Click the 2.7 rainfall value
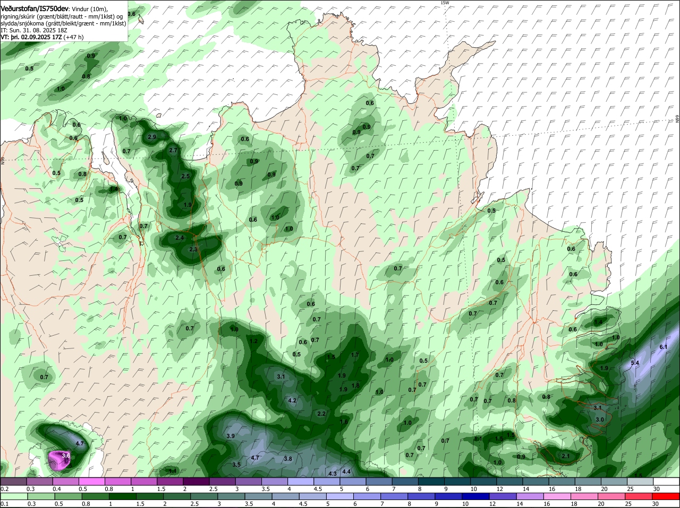This screenshot has height=508, width=680. (x=173, y=150)
